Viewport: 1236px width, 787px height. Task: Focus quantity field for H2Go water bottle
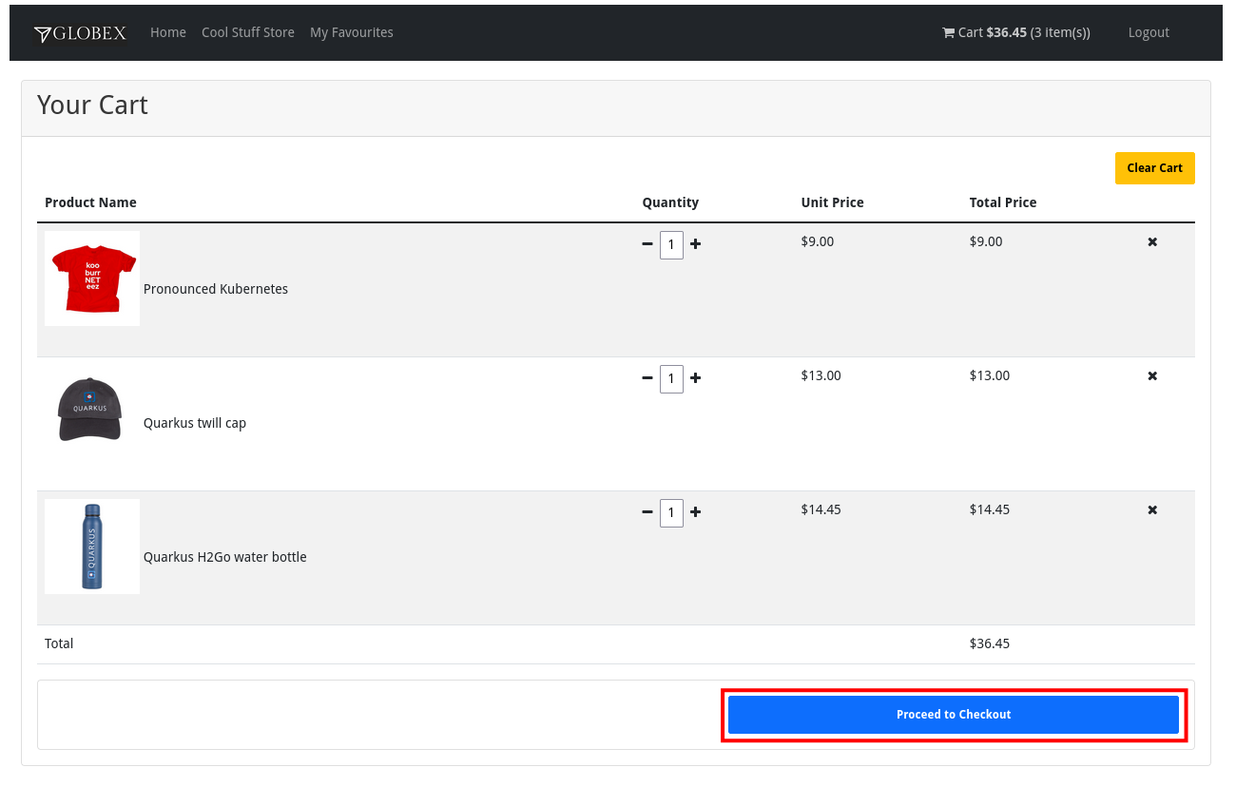(x=671, y=513)
